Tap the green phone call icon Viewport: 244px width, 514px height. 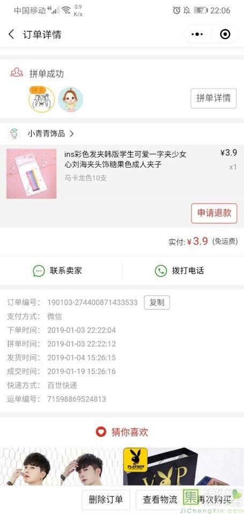(160, 271)
